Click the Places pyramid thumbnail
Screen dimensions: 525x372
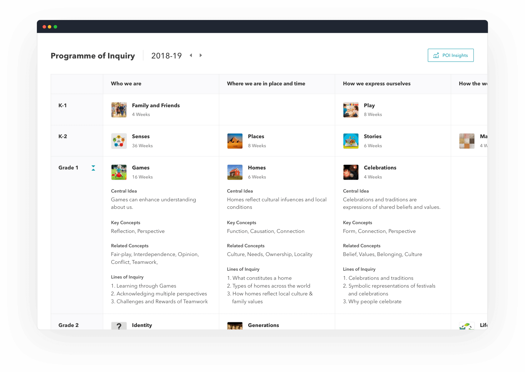click(x=235, y=141)
